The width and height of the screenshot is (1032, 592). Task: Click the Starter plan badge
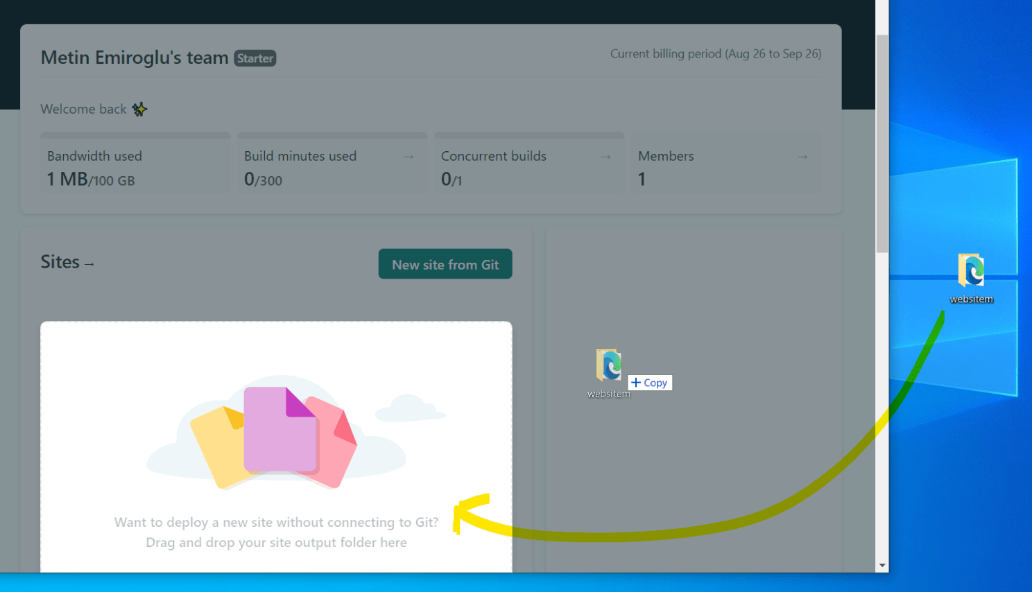(x=255, y=58)
